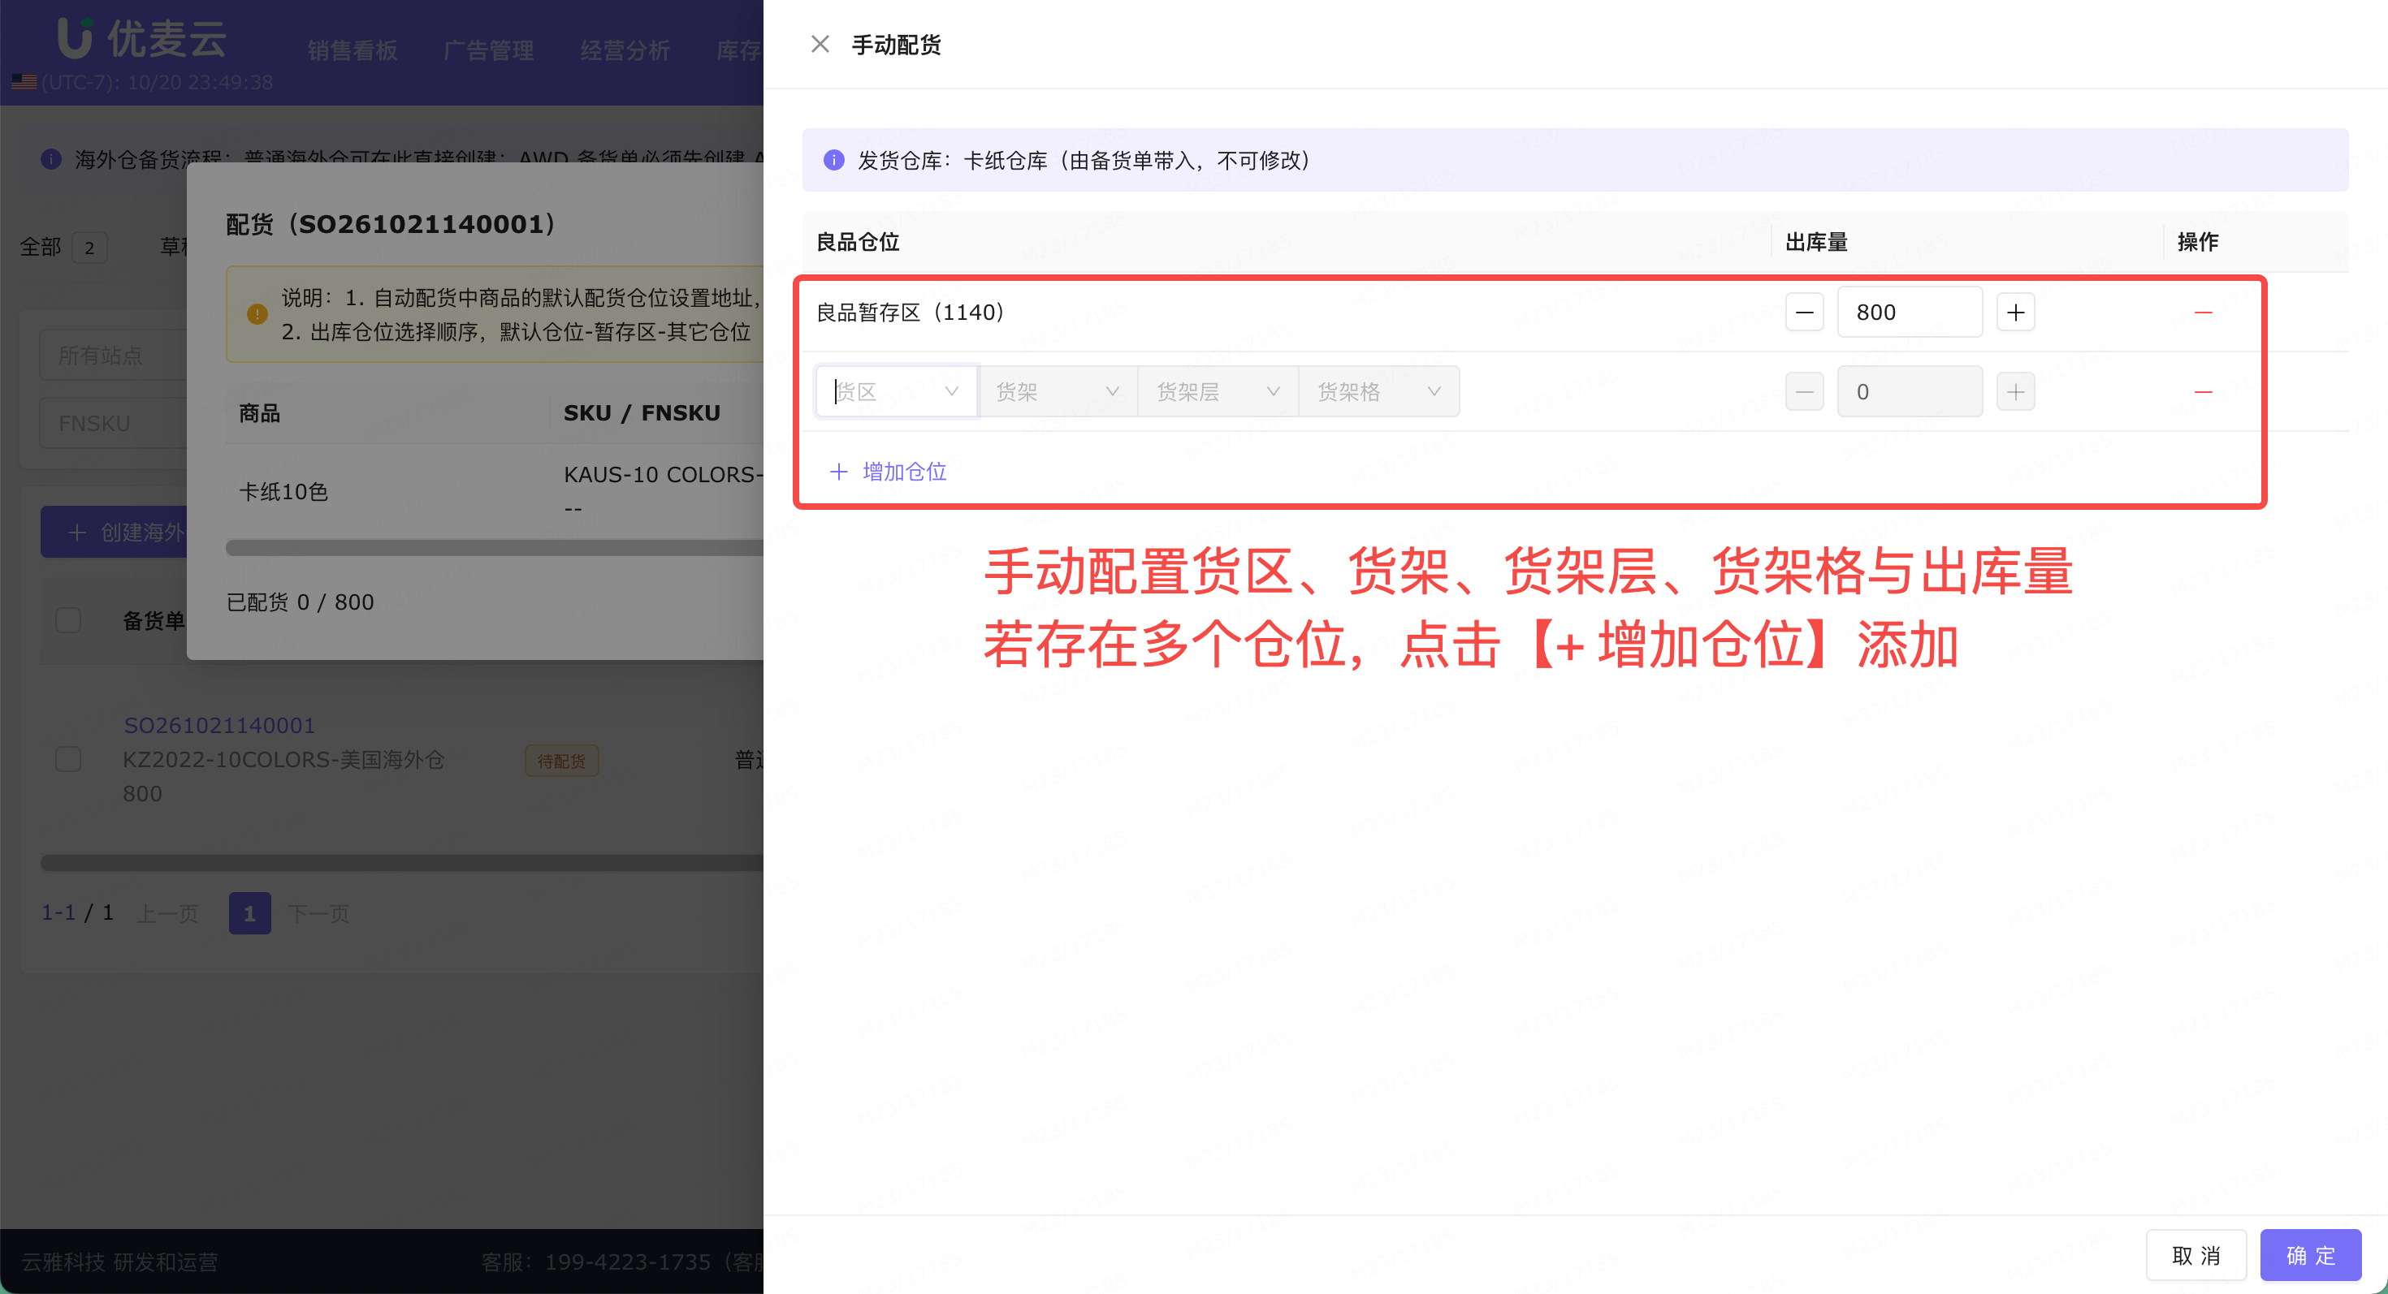Click the quantity field showing 800
2388x1294 pixels.
(x=1910, y=313)
